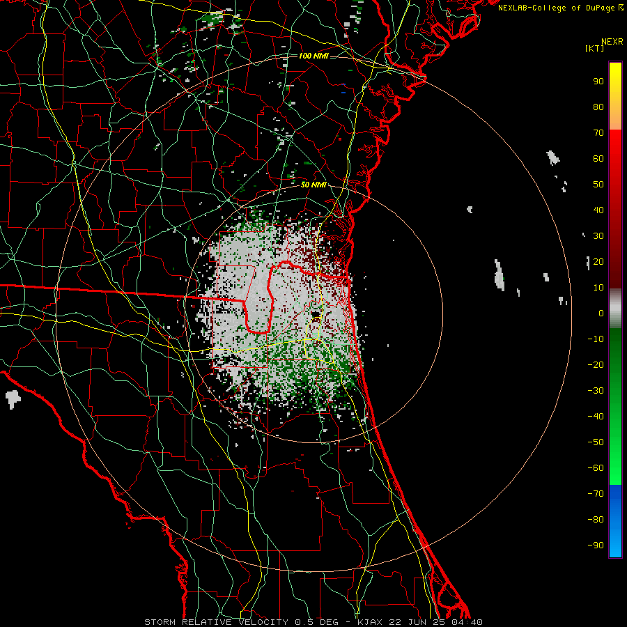Click the -50 value on the velocity scale
This screenshot has height=627, width=627.
(x=596, y=442)
